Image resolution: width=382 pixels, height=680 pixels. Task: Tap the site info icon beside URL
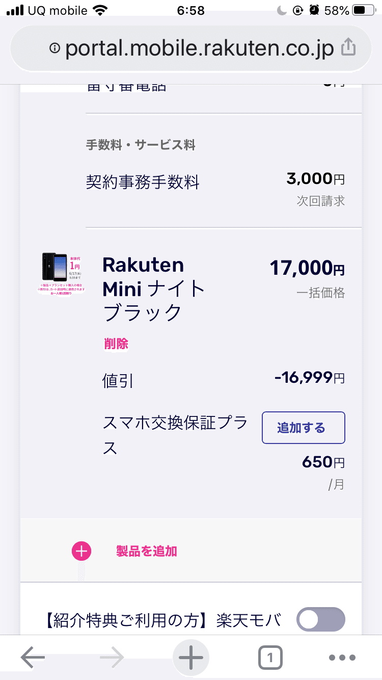tap(54, 48)
